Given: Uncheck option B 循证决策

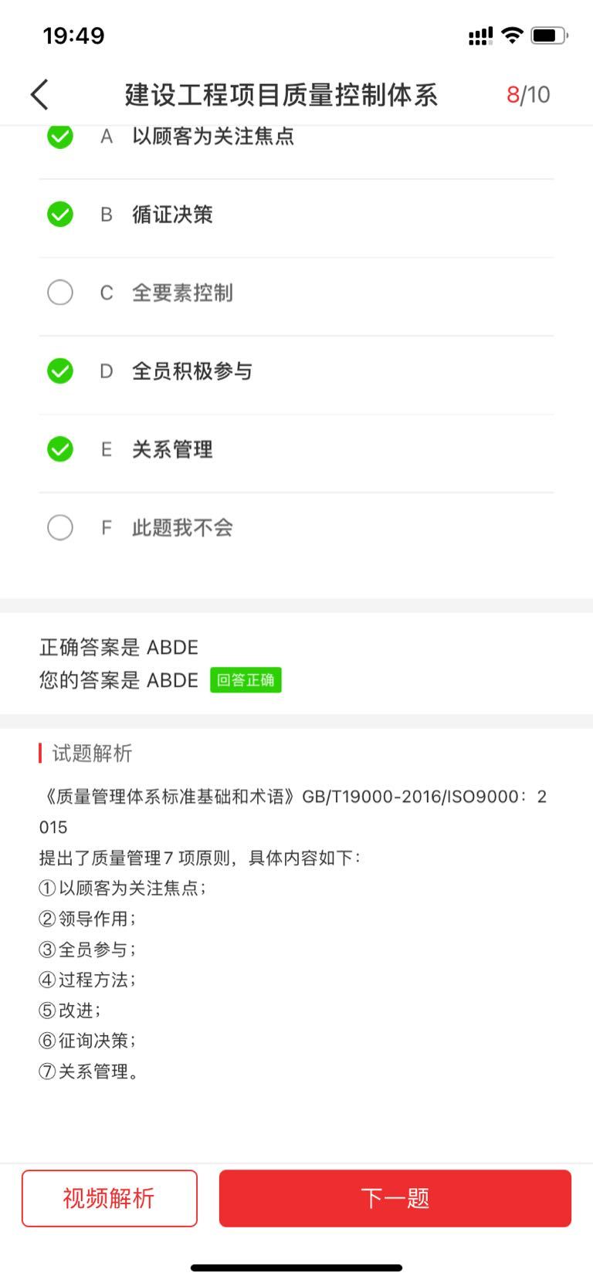Looking at the screenshot, I should [60, 214].
